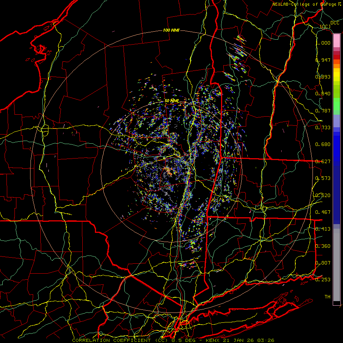Screen dimensions: 343x343
Task: Pick the pink segment of color bar
Action: pos(337,41)
